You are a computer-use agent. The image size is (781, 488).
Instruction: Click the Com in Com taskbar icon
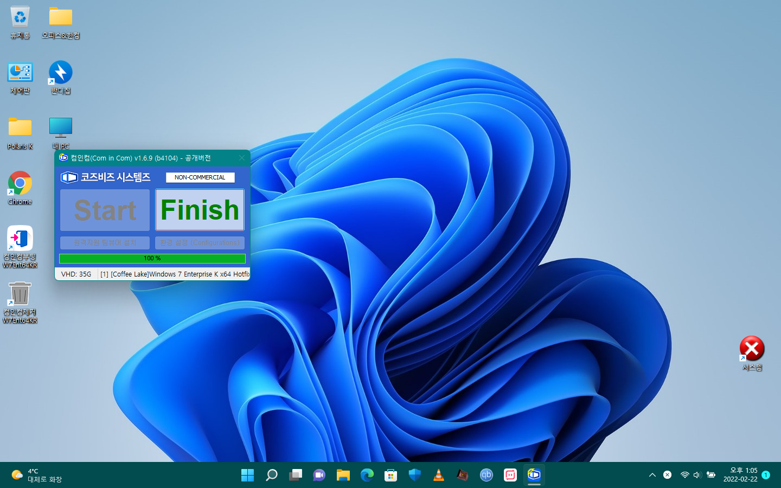pos(534,475)
